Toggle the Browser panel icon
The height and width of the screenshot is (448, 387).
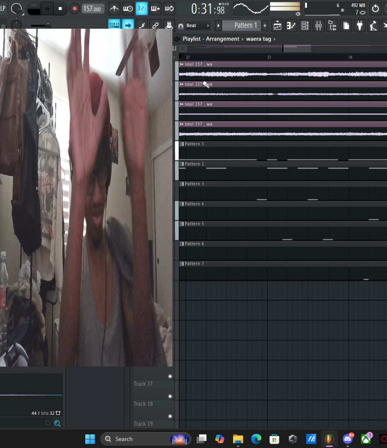click(x=332, y=25)
